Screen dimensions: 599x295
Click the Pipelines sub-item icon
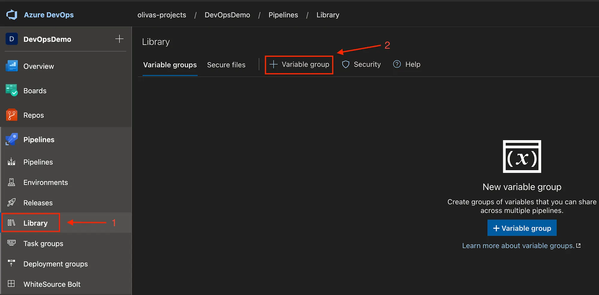[x=11, y=162]
